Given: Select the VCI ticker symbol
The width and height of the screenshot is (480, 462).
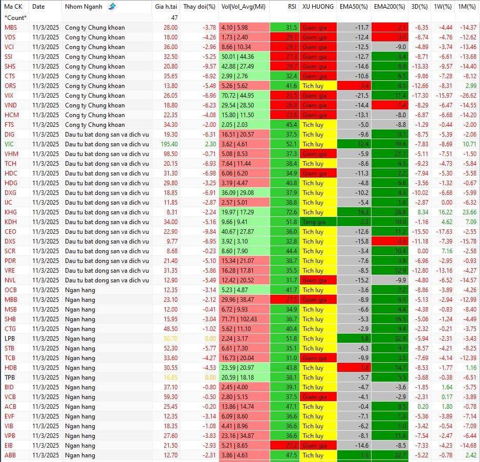Looking at the screenshot, I should point(9,47).
